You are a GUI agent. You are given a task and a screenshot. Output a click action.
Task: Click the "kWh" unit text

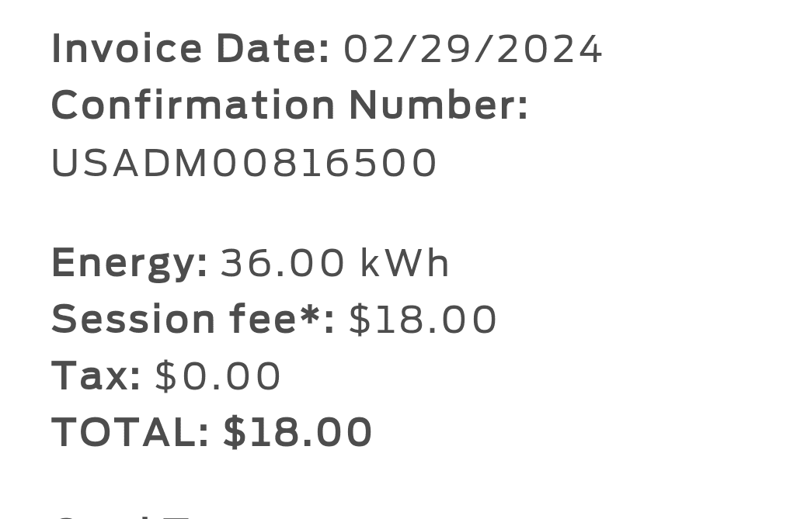pos(405,264)
